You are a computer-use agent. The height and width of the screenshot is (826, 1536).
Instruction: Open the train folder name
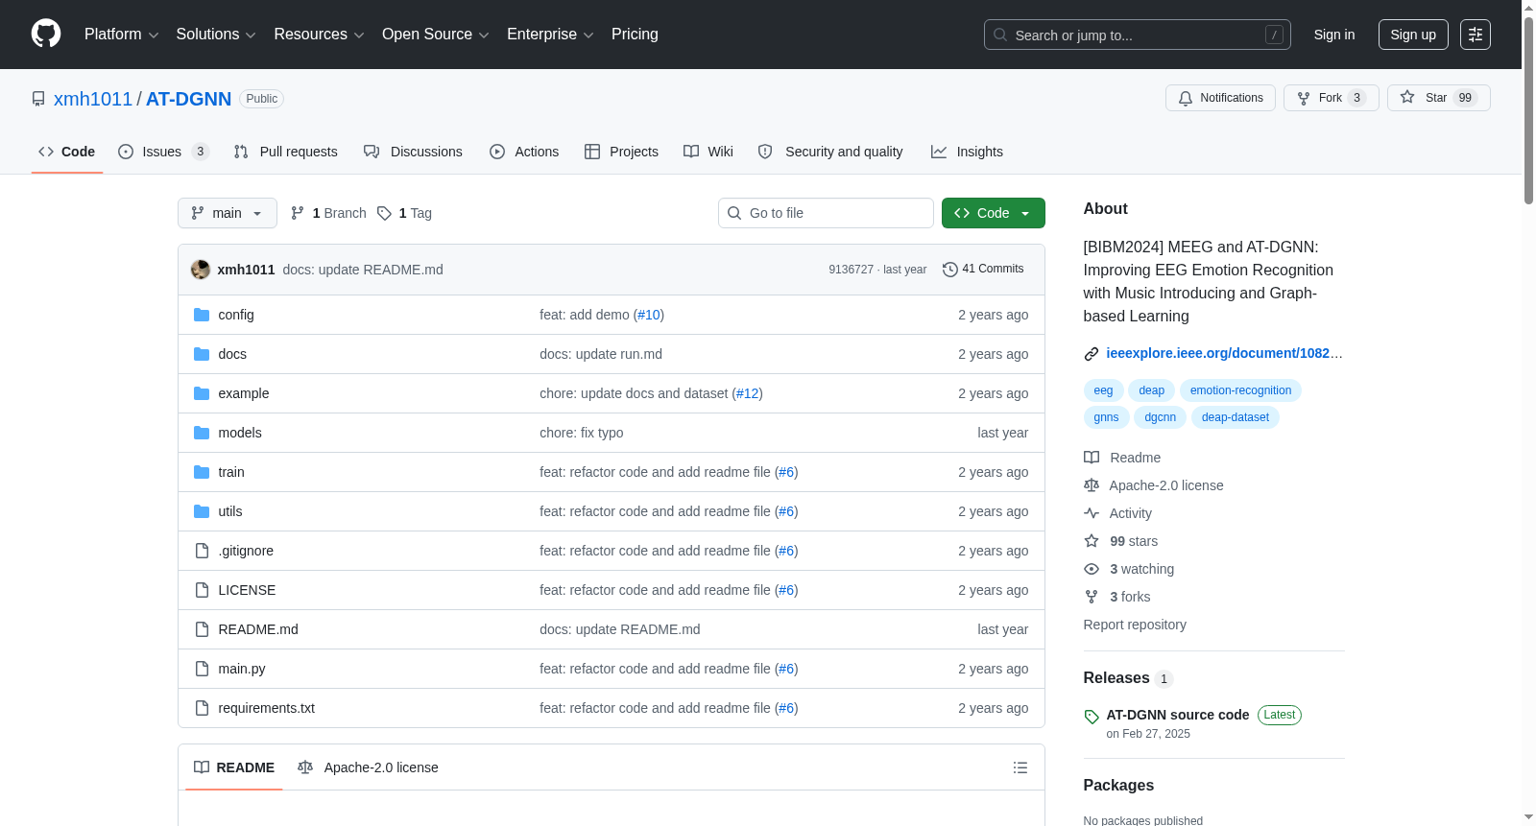(231, 472)
